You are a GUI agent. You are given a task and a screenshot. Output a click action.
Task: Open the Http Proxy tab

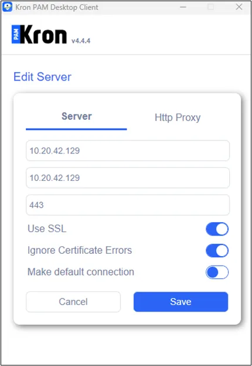click(178, 117)
